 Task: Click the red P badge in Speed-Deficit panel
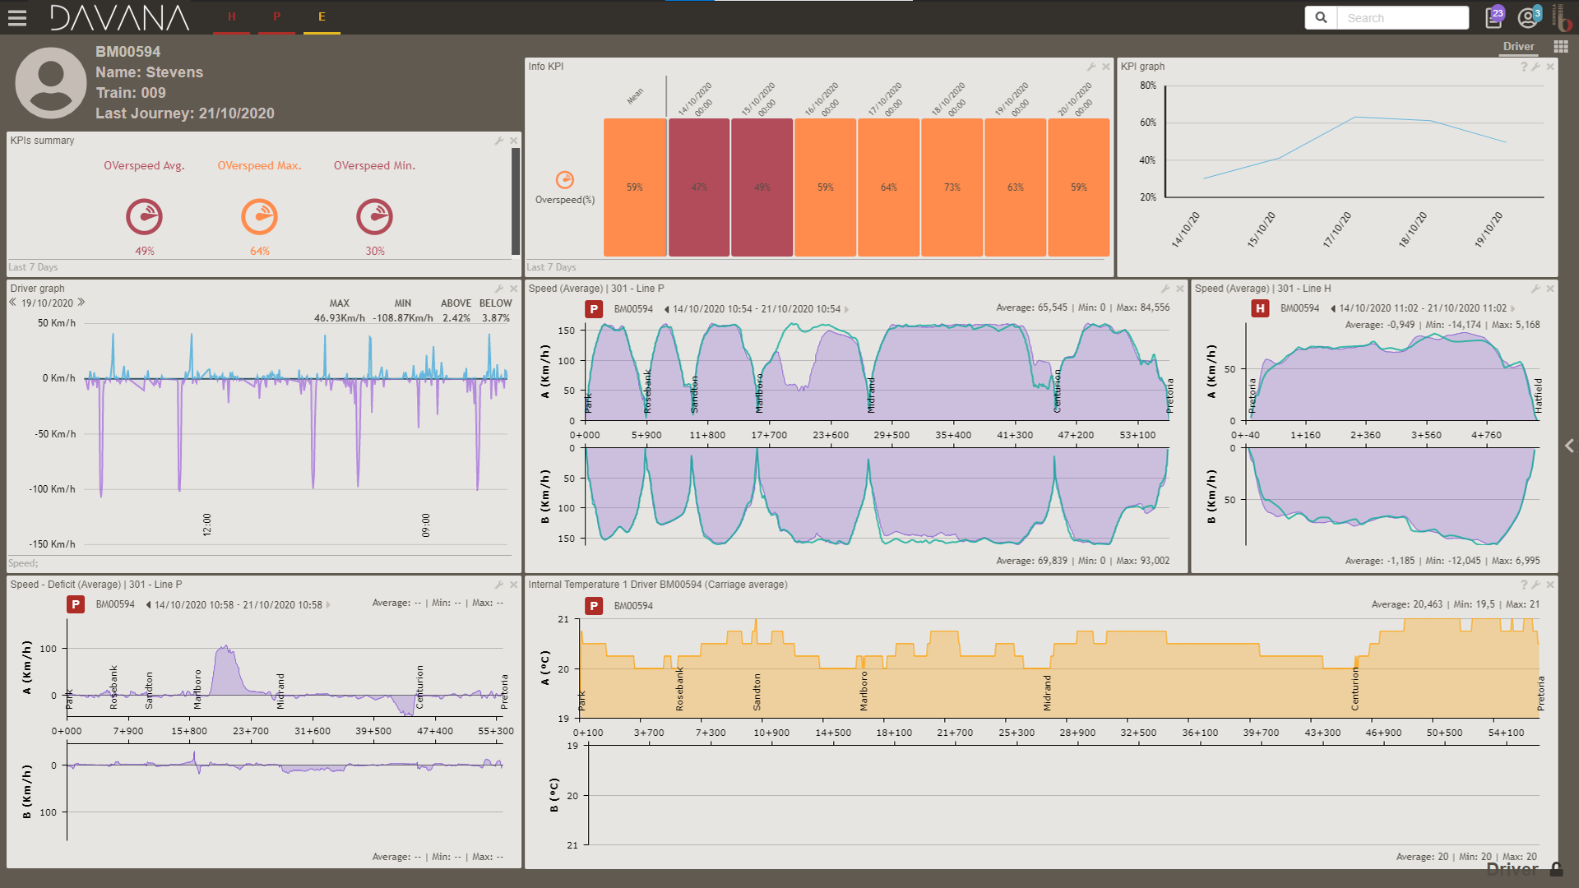click(76, 604)
